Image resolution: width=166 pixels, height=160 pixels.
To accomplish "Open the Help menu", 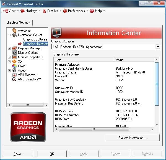I will [97, 11].
